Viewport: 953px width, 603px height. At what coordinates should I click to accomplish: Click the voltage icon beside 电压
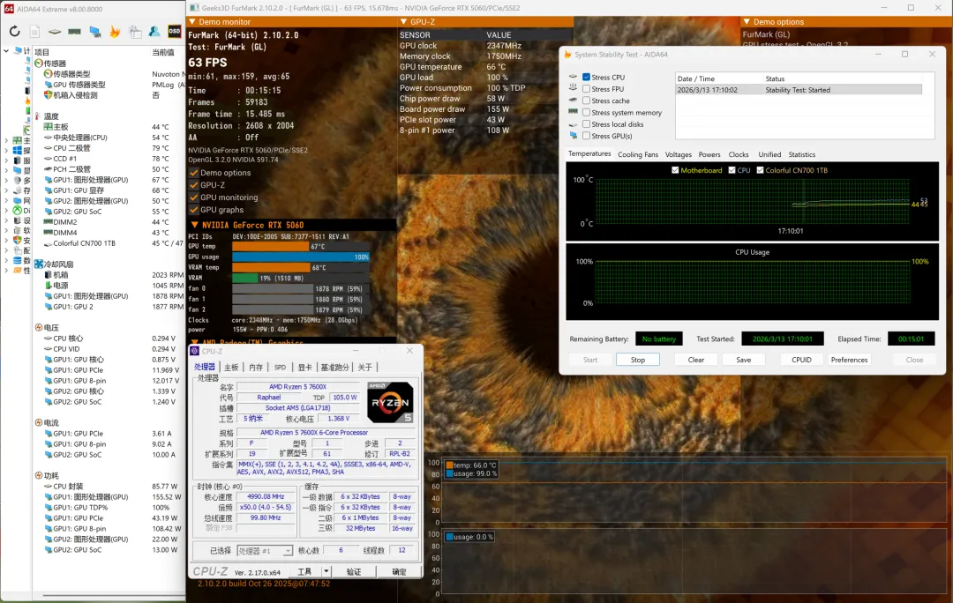pos(39,327)
